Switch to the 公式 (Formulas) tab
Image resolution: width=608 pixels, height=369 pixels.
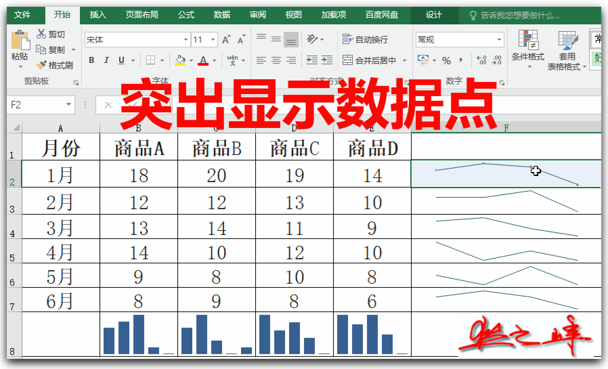point(186,15)
